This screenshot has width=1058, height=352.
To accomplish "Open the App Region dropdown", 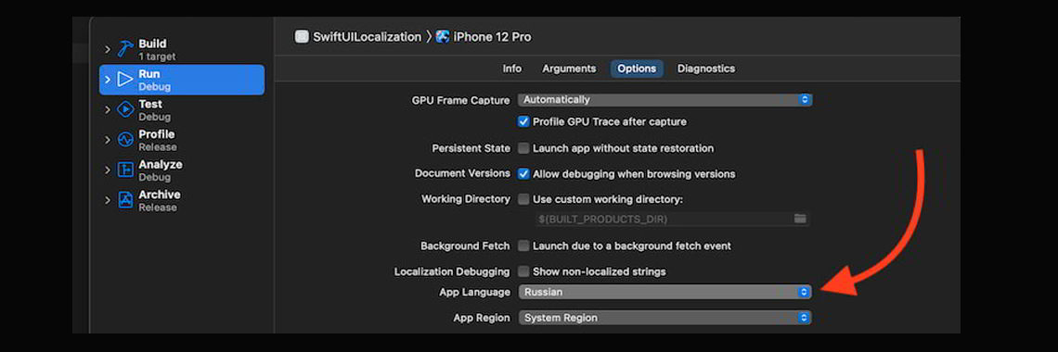I will tap(664, 318).
